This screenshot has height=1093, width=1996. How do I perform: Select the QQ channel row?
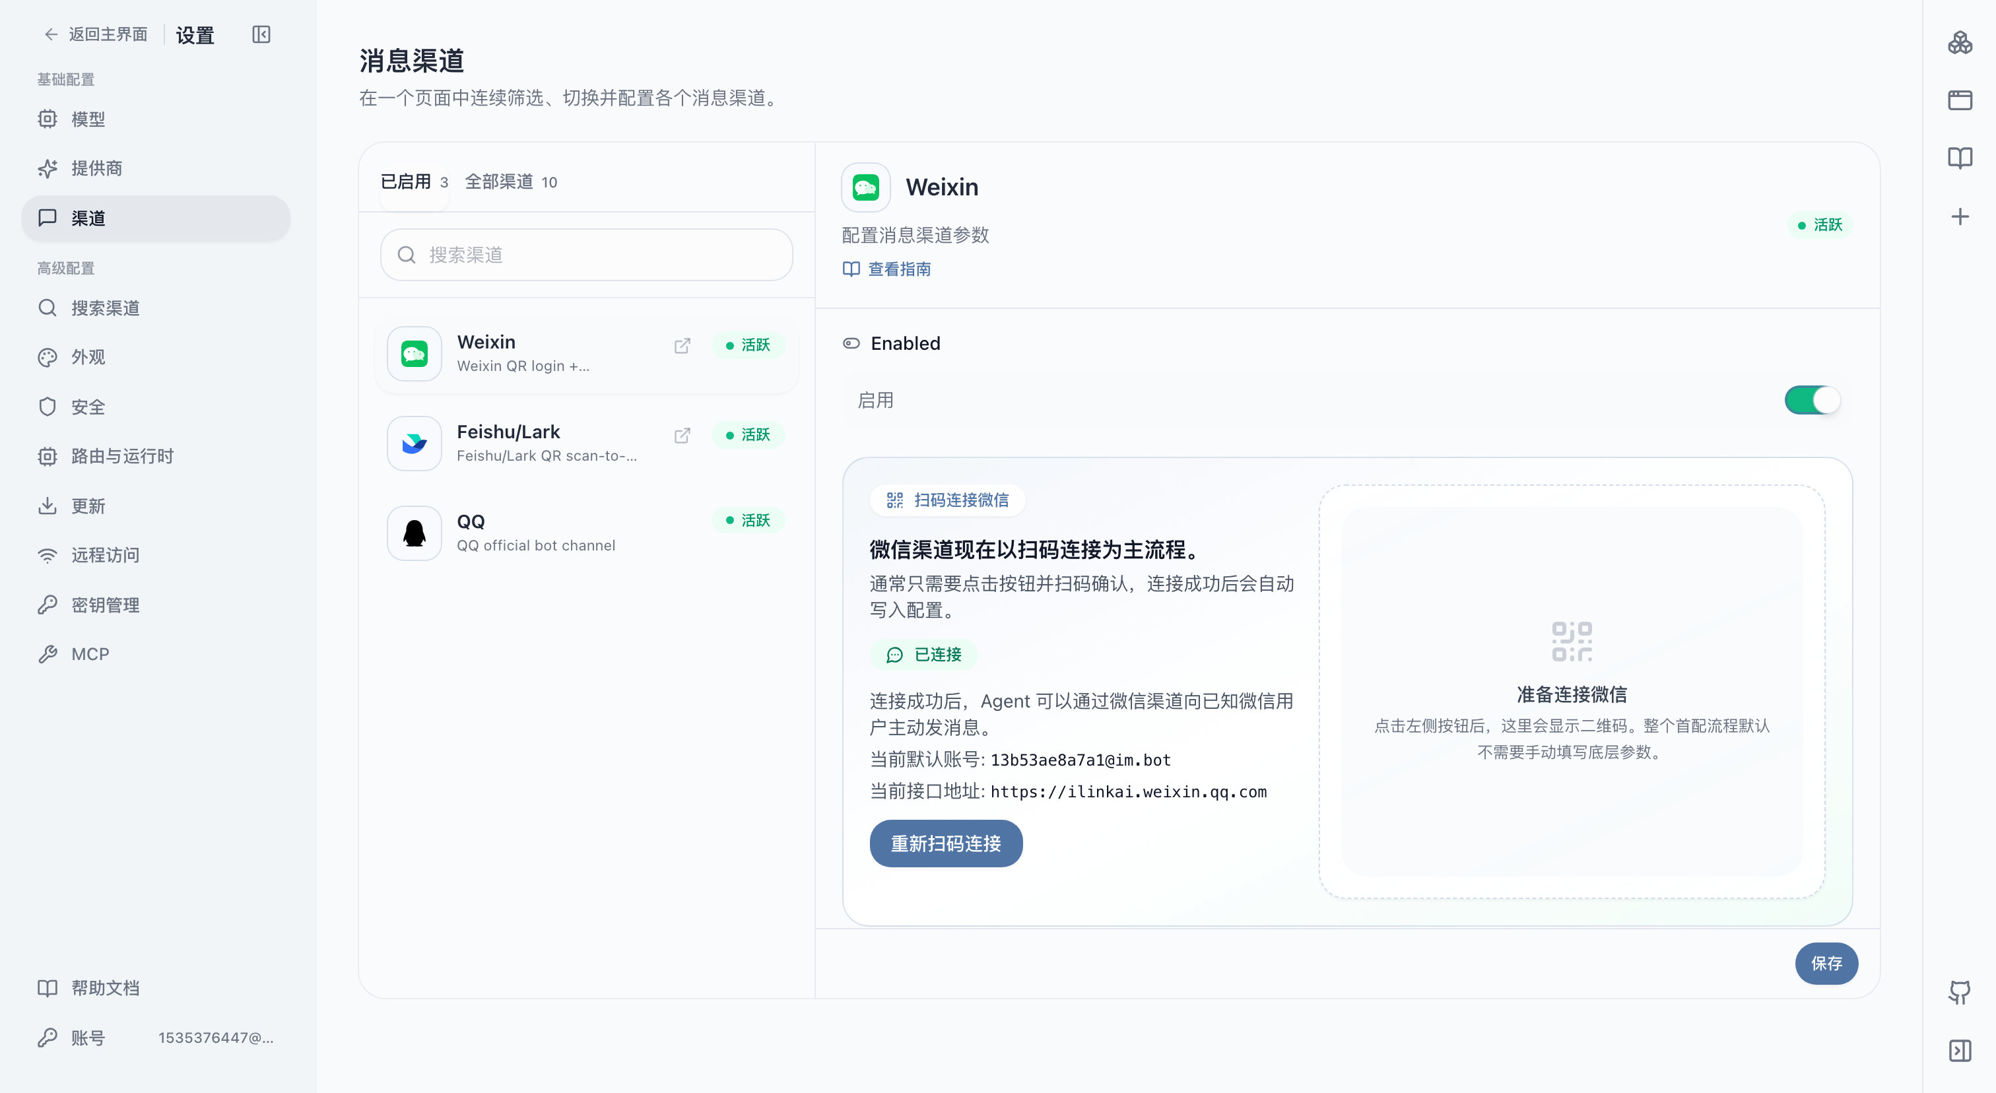[587, 533]
